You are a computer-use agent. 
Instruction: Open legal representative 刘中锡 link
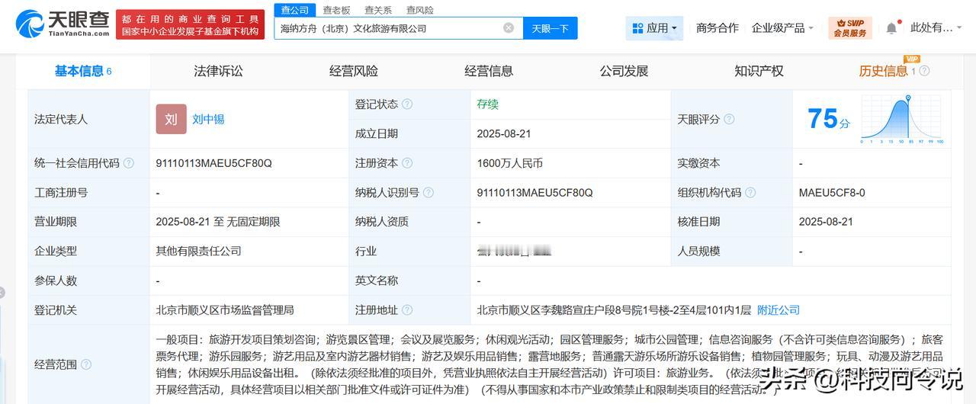[208, 119]
